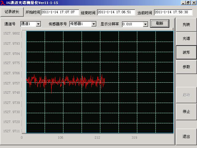Select the 波形 waveform view
Screen dimensions: 197x148
point(186,52)
